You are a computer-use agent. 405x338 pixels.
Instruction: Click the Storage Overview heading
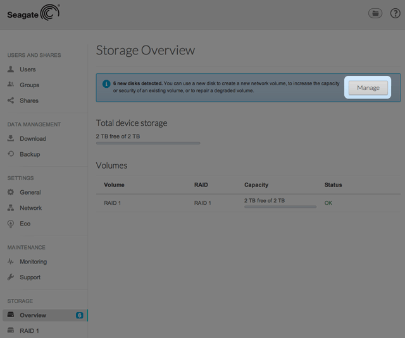point(146,51)
